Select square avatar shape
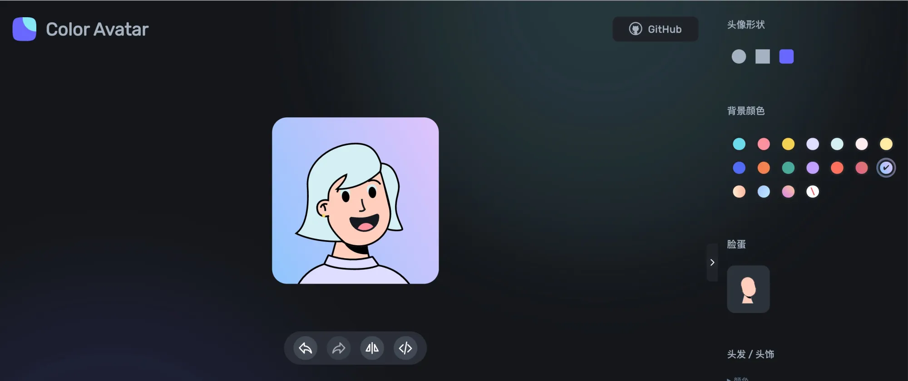The width and height of the screenshot is (908, 381). pyautogui.click(x=763, y=57)
